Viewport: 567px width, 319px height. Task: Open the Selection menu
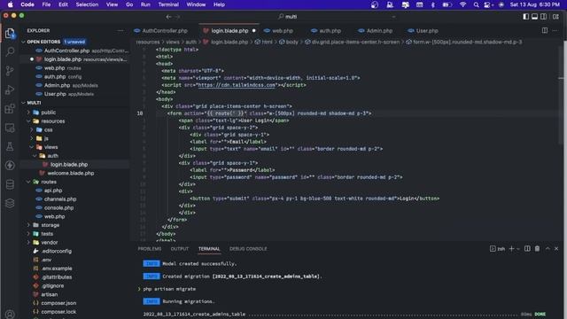(87, 4)
